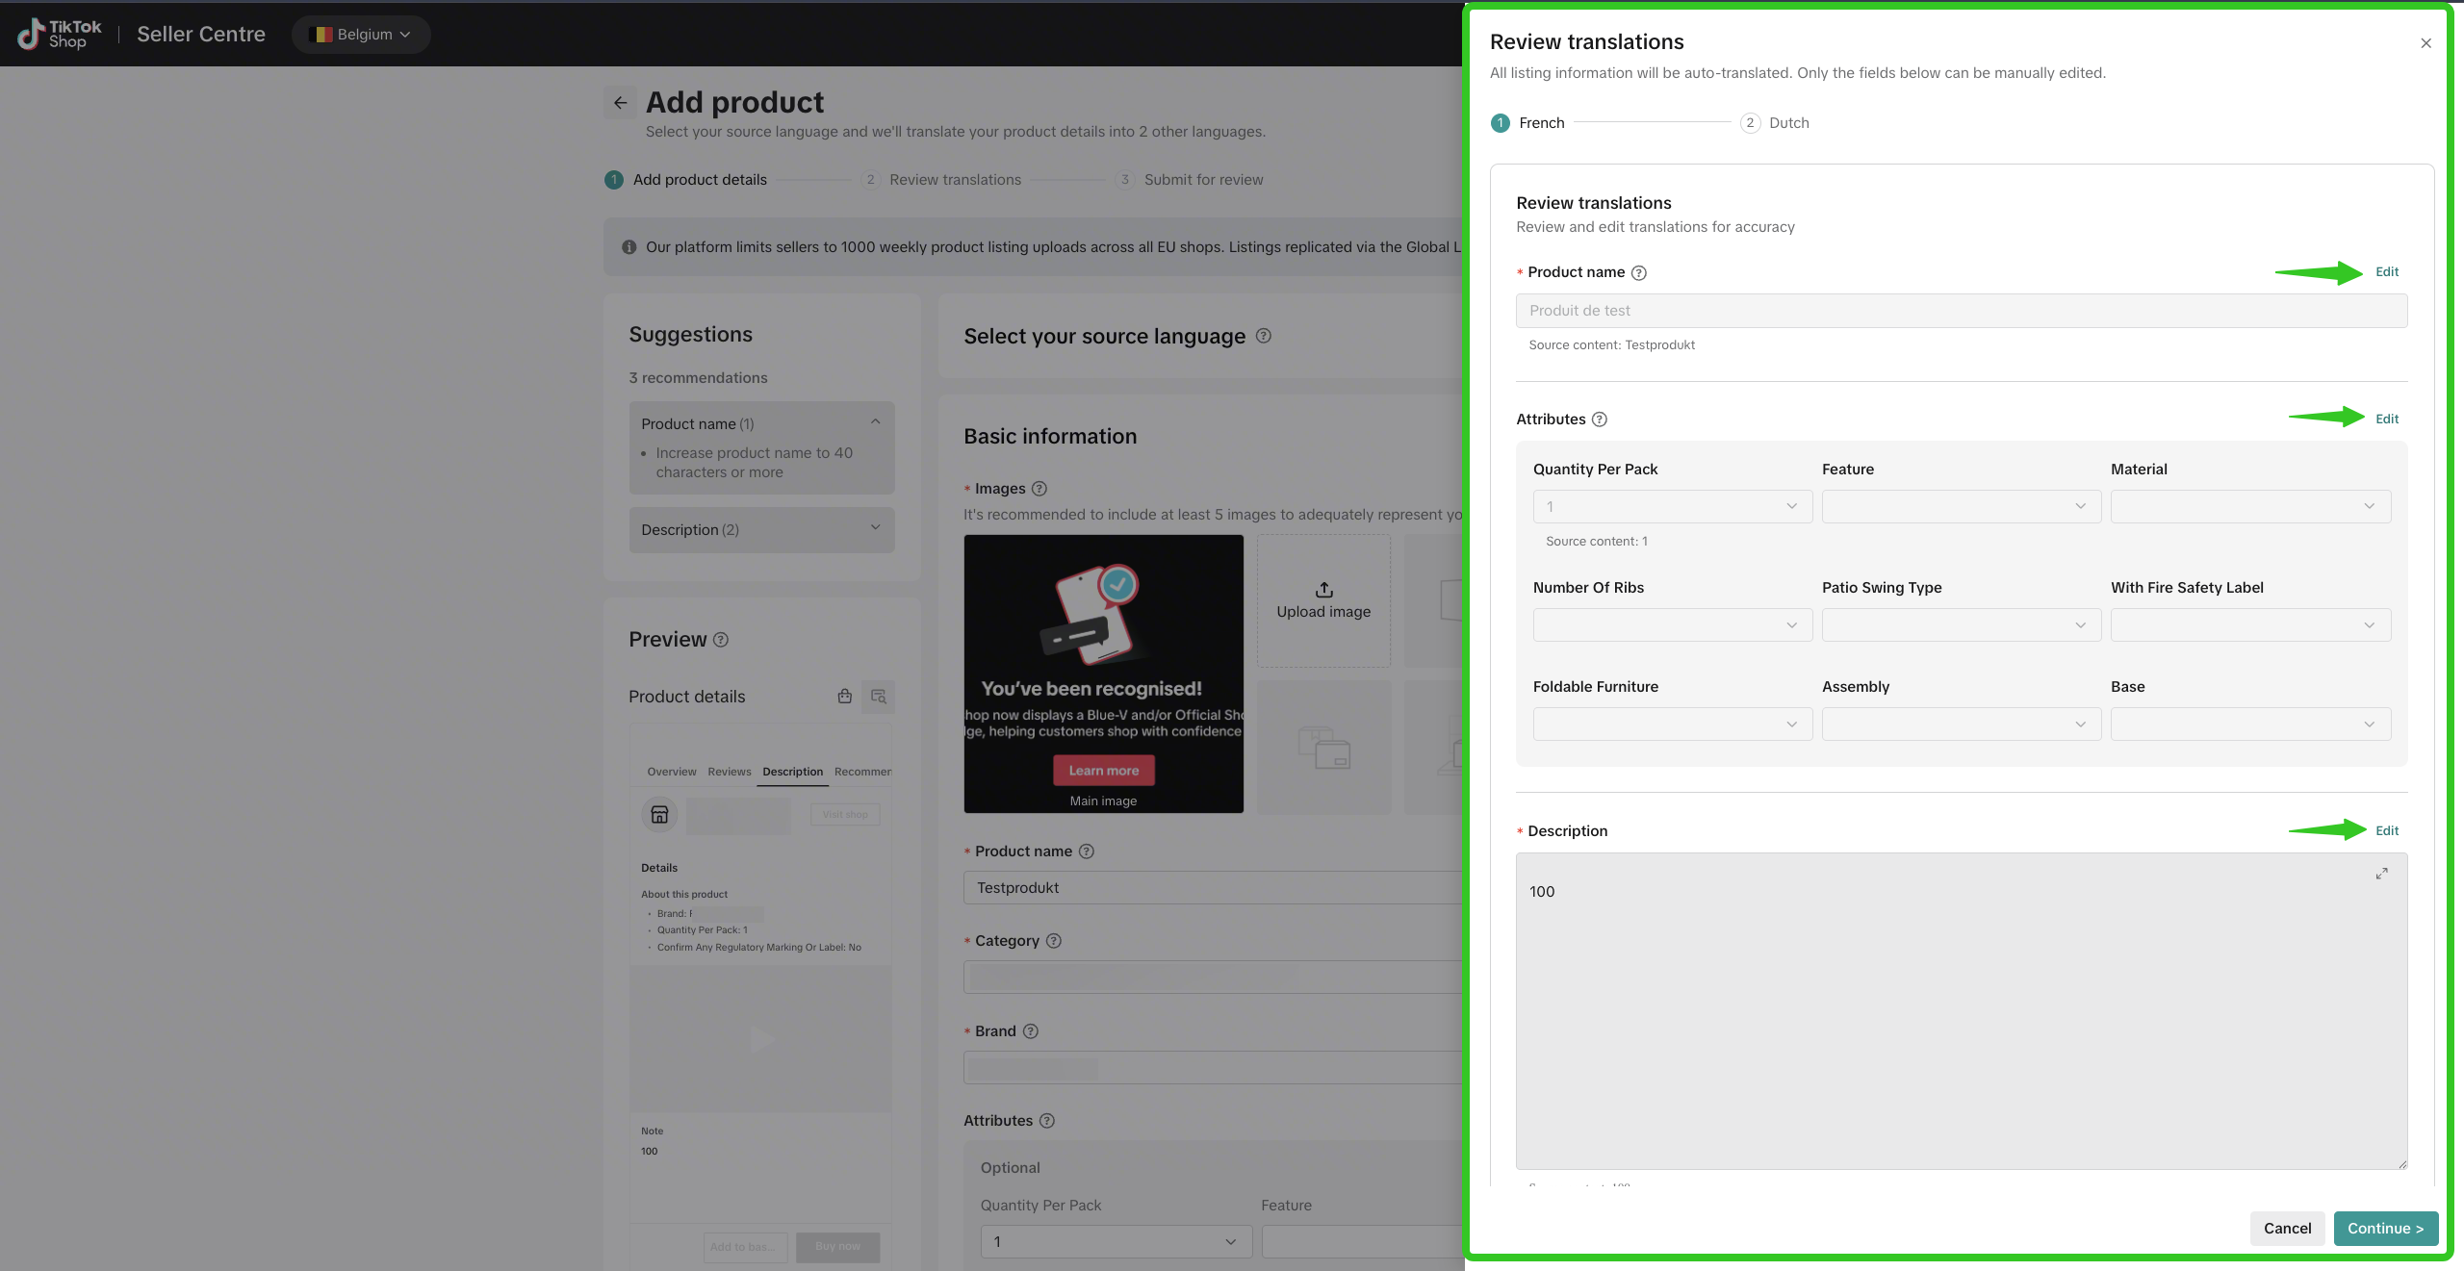The width and height of the screenshot is (2464, 1271).
Task: Click the shop storefront icon in preview
Action: pos(659,815)
